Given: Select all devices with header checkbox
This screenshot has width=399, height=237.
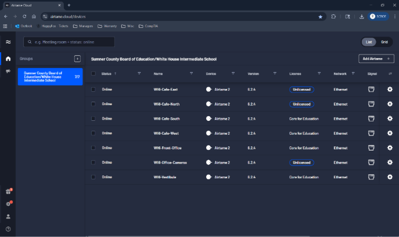Looking at the screenshot, I should [x=94, y=74].
